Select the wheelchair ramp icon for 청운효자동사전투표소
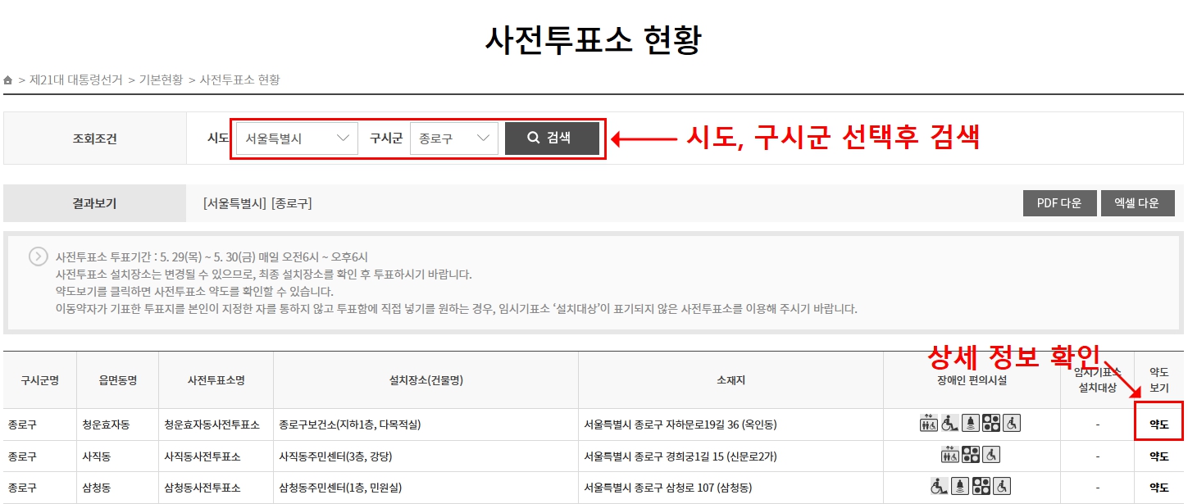 [x=949, y=423]
